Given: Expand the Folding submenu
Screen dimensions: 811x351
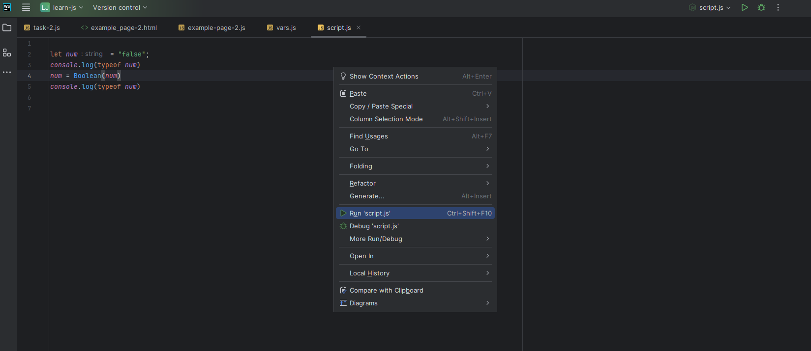Looking at the screenshot, I should pos(416,166).
